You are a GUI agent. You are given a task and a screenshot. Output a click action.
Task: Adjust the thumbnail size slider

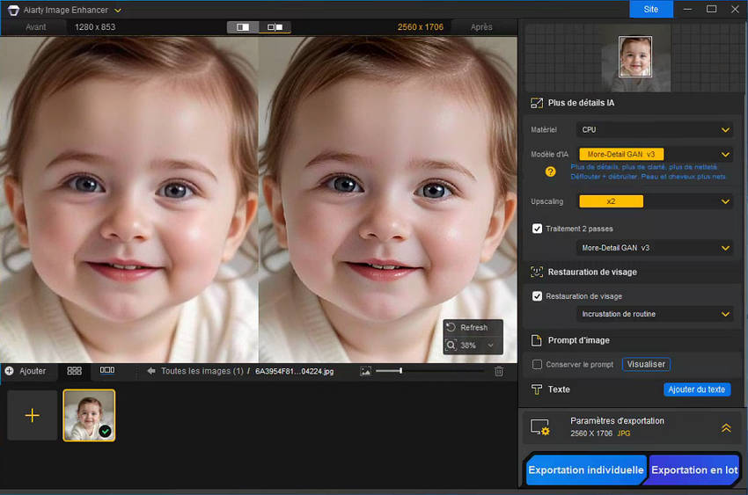[400, 370]
